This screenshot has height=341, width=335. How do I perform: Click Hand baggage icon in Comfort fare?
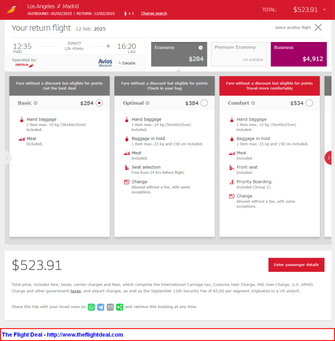(231, 119)
